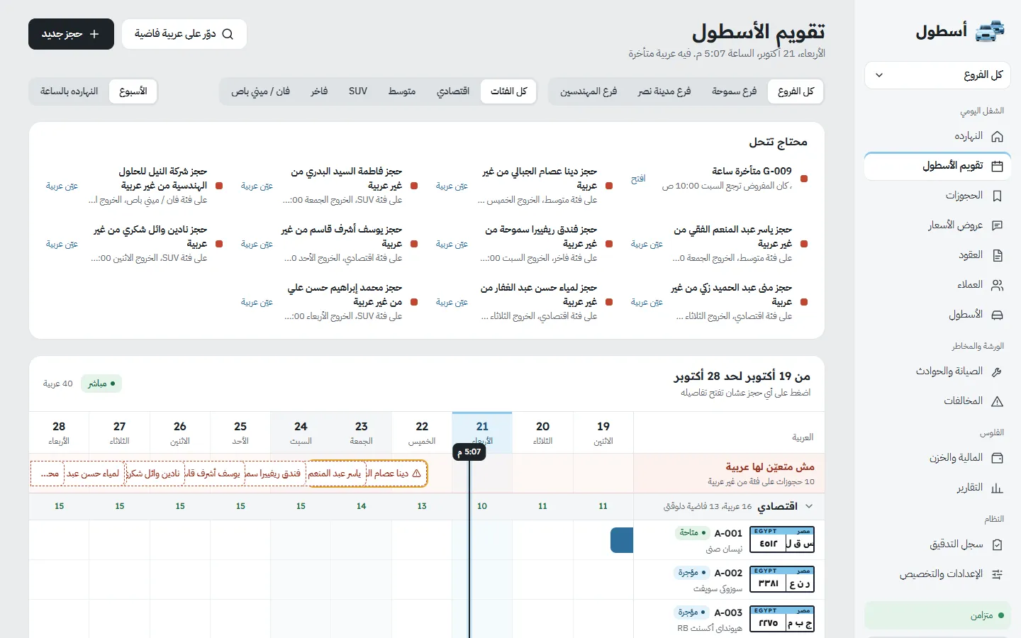Click the calendar icon of تقويم الأسطول

click(998, 166)
